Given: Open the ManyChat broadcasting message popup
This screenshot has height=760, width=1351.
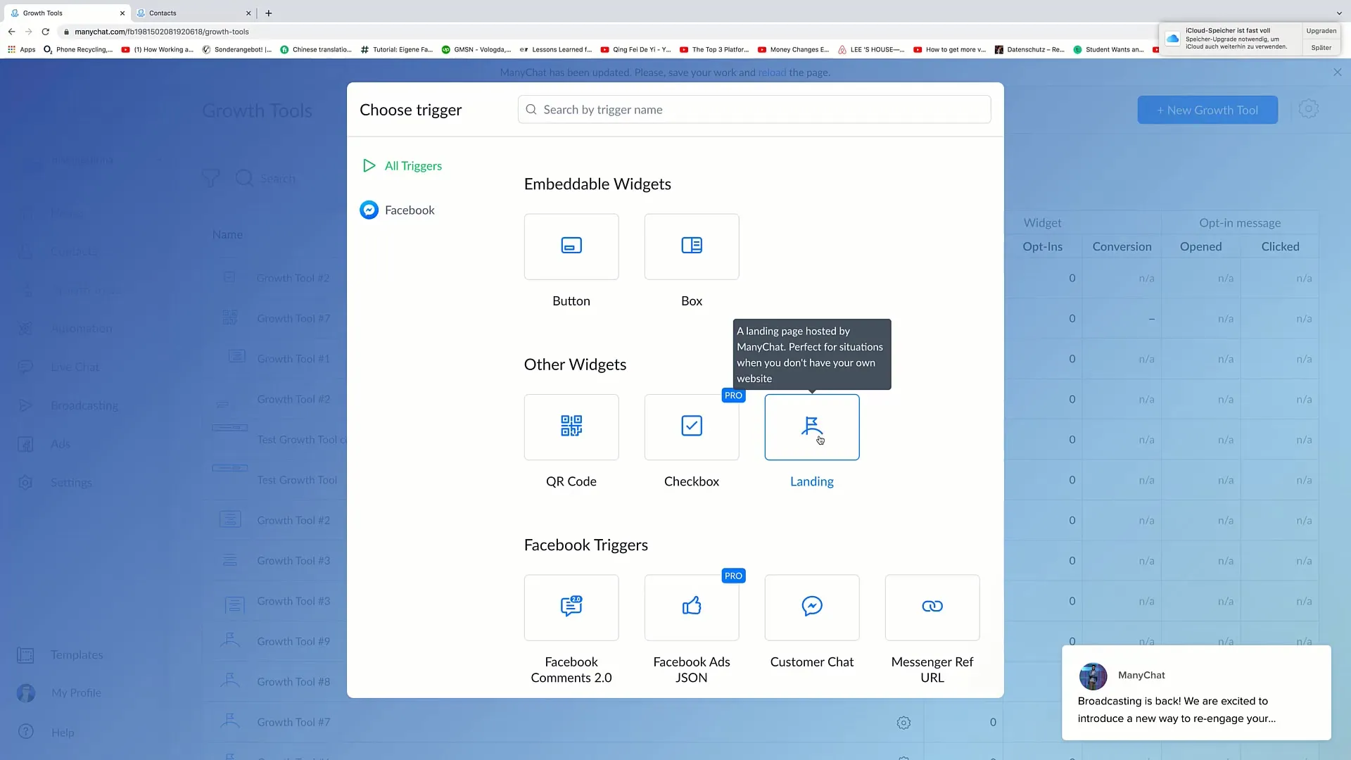Looking at the screenshot, I should pos(1196,693).
